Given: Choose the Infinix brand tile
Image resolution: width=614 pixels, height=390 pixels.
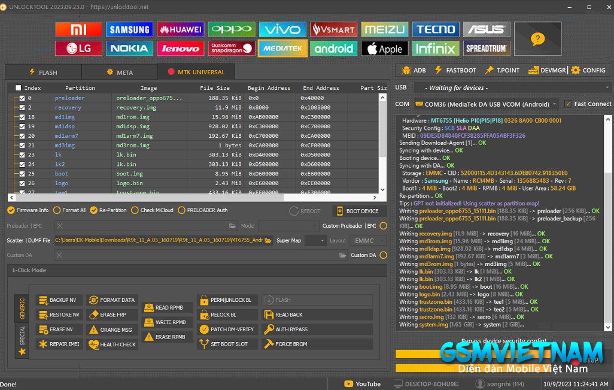Looking at the screenshot, I should point(436,49).
